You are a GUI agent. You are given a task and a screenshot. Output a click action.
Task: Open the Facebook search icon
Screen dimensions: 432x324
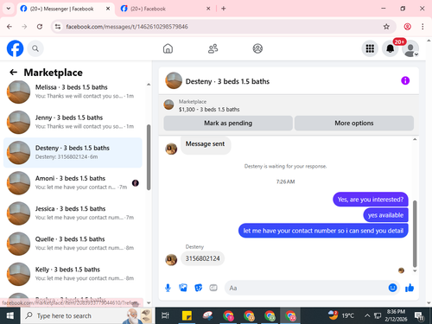(35, 48)
